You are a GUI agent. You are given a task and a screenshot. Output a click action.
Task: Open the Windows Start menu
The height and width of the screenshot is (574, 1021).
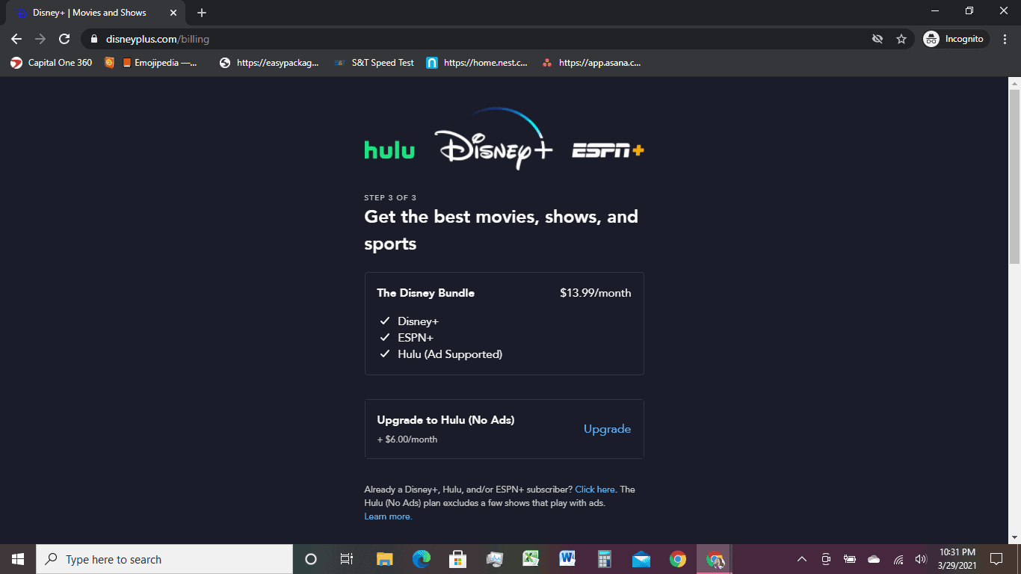(x=18, y=559)
